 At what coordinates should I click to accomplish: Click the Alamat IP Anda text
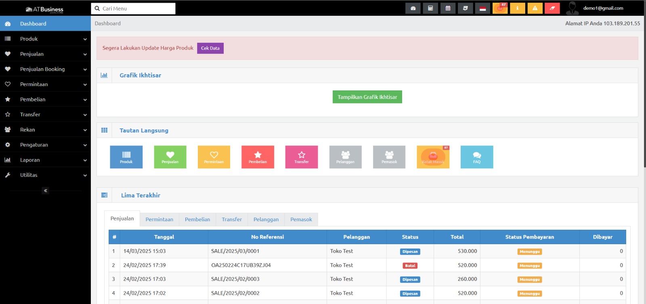coord(602,23)
